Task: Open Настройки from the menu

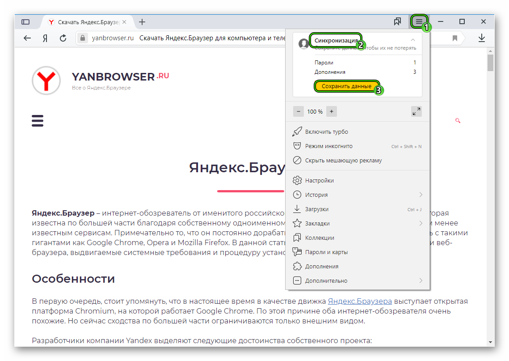Action: [358, 180]
